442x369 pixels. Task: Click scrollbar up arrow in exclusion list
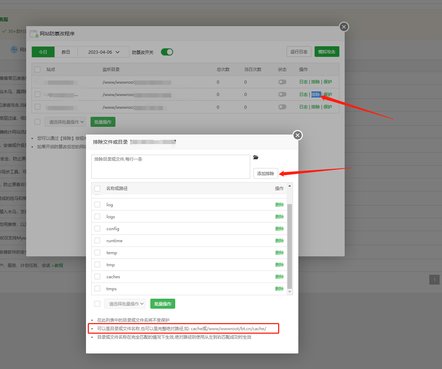point(289,186)
